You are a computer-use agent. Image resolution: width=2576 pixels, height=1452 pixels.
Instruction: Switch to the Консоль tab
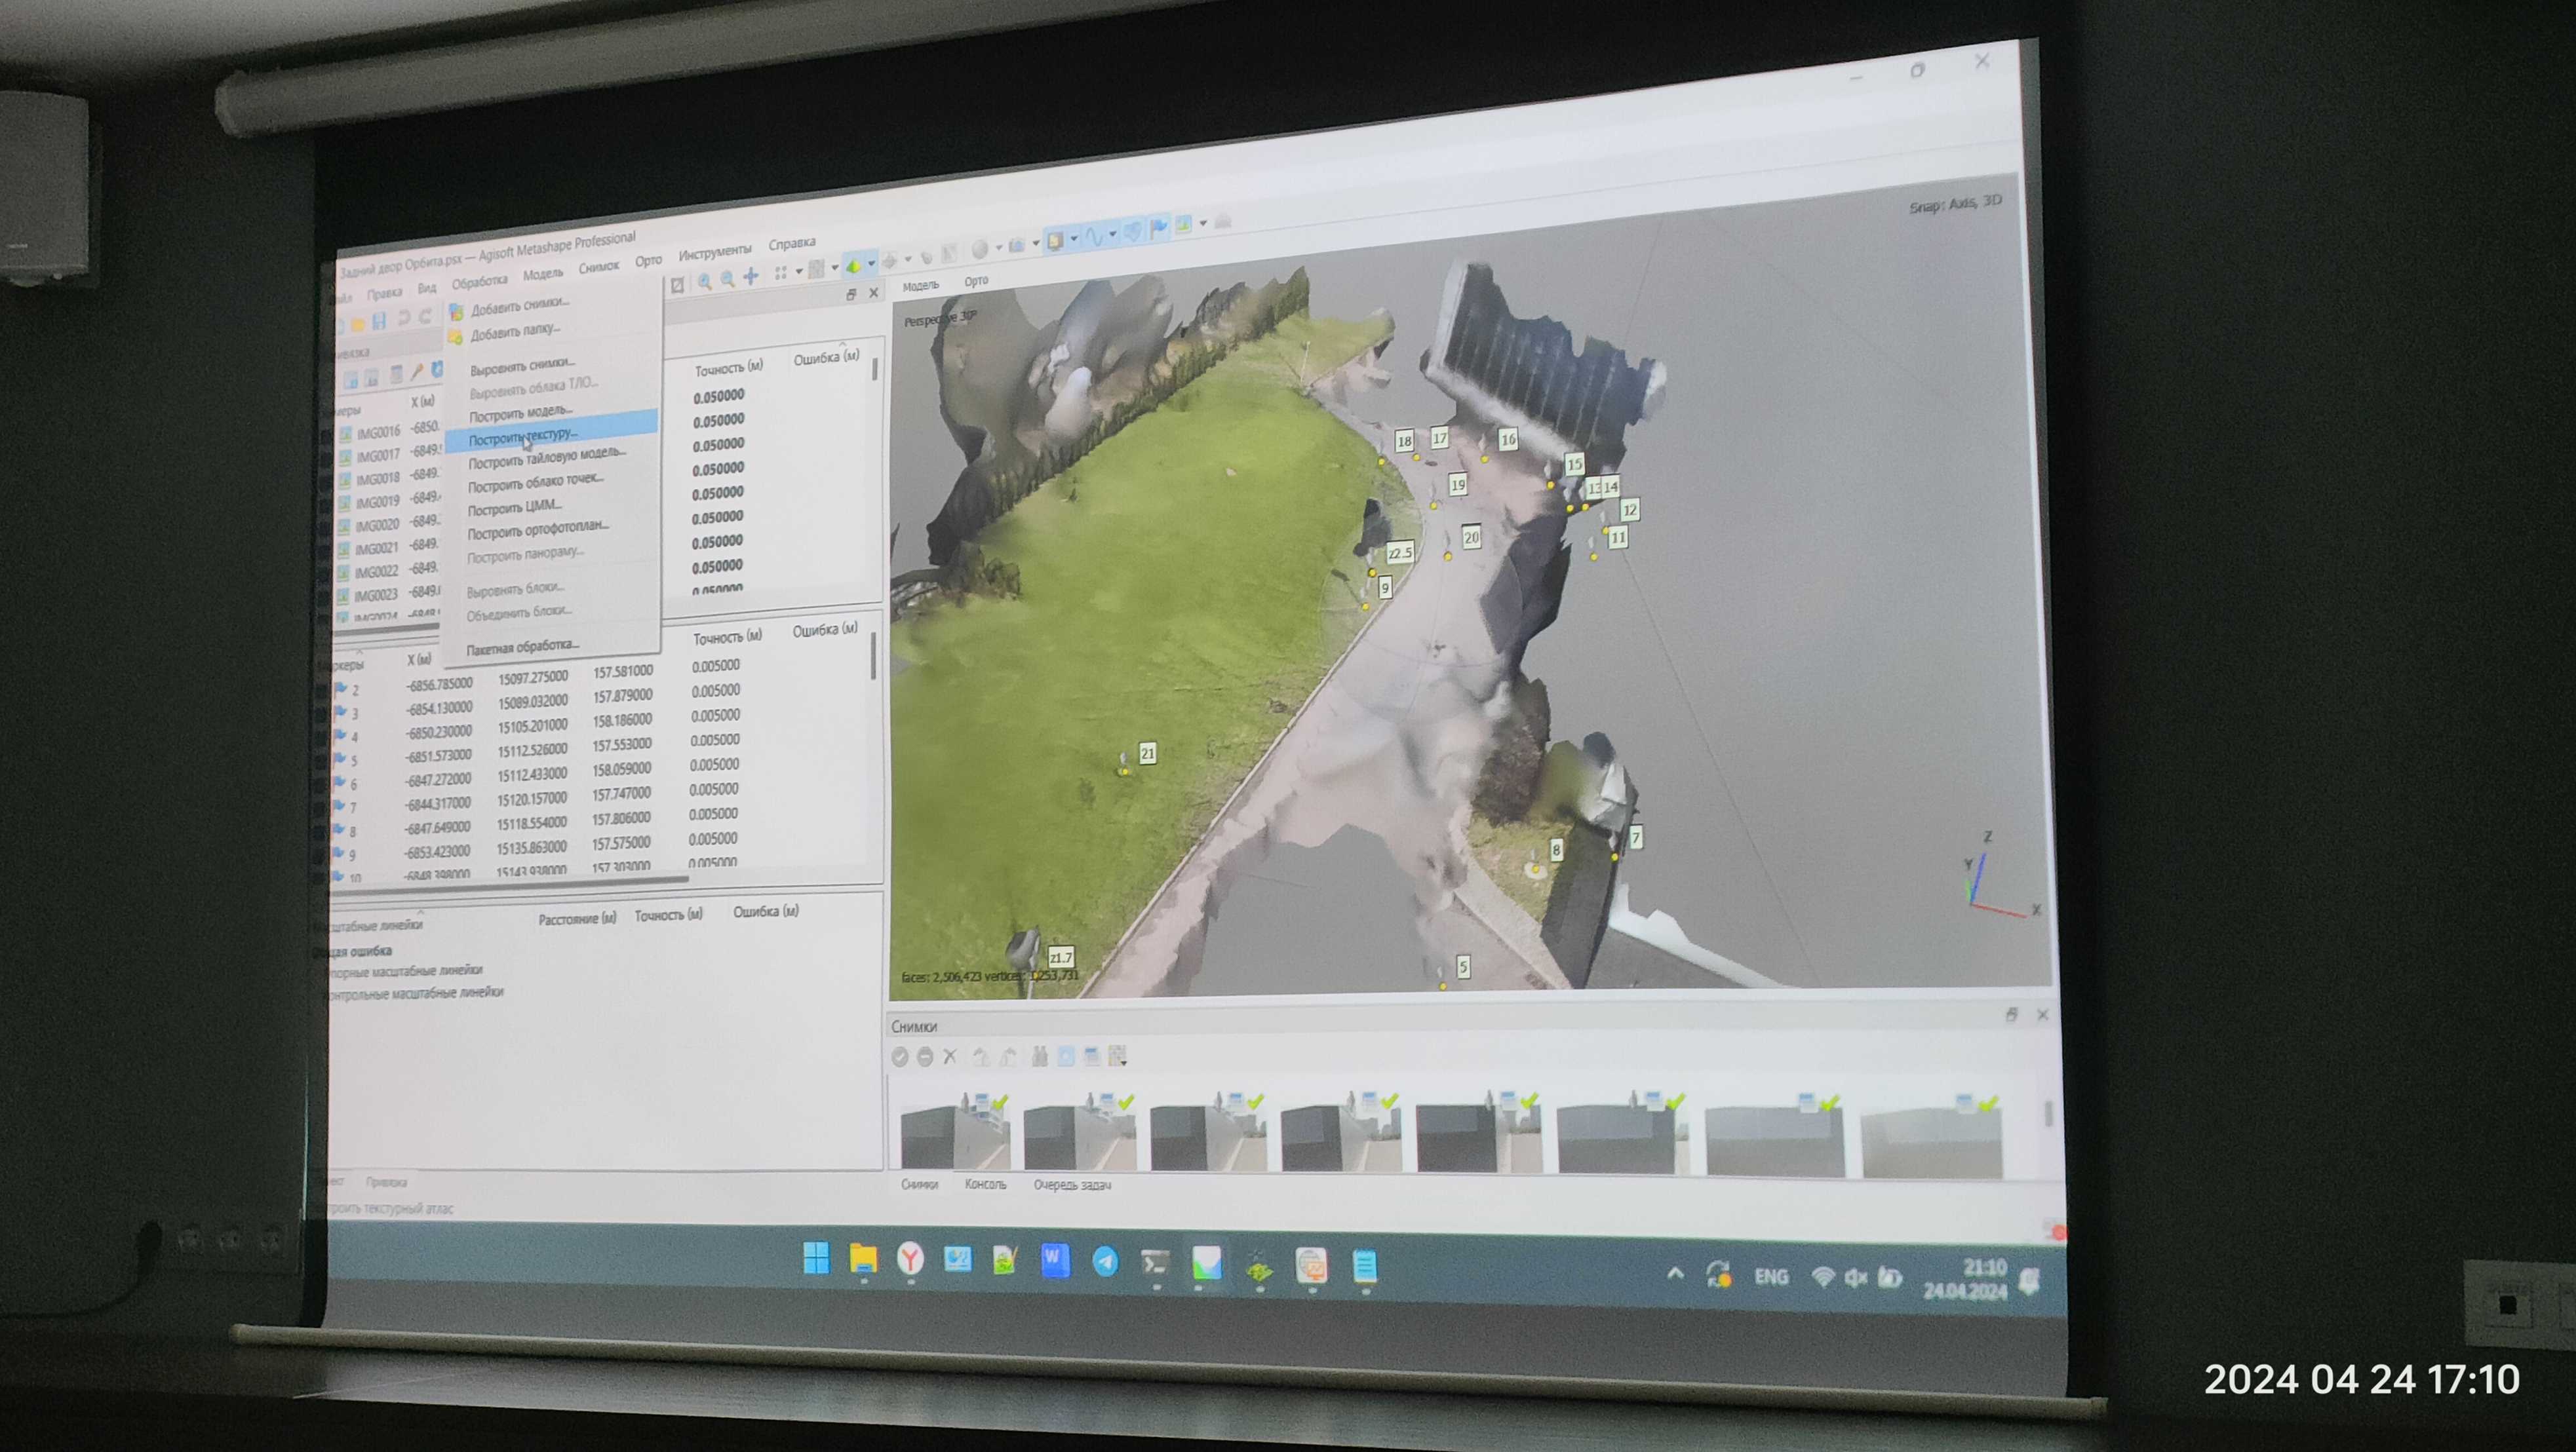(985, 1184)
